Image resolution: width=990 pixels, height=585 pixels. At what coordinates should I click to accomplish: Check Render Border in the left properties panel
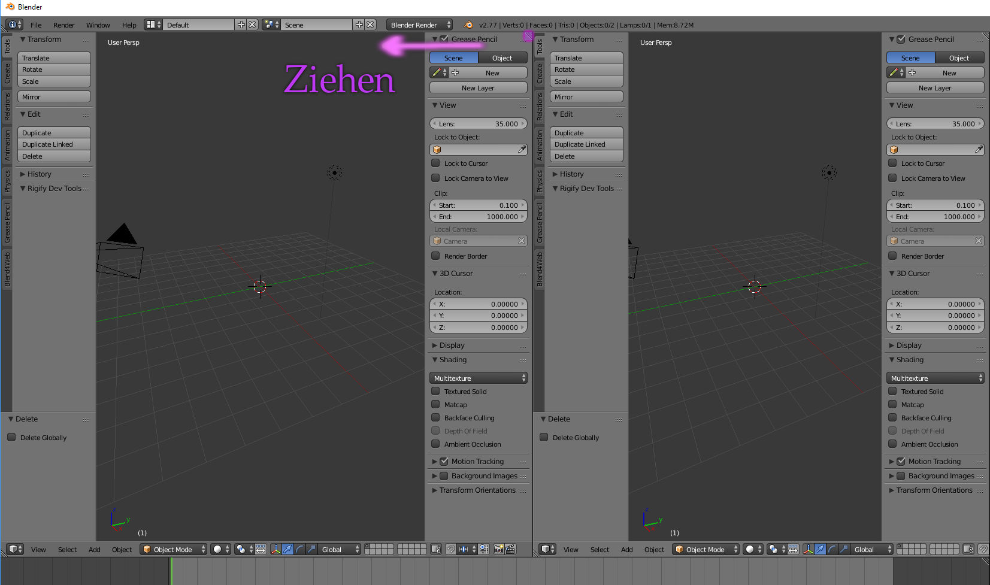435,256
